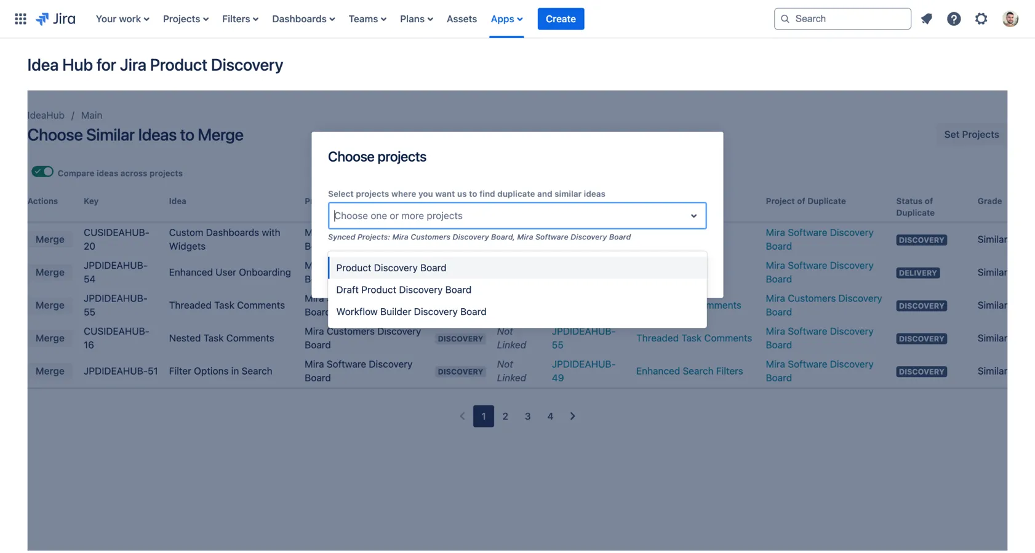Open the app switcher grid icon

20,18
